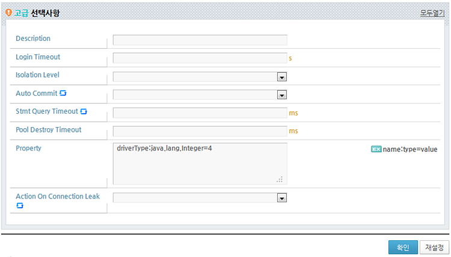Click the refresh icon next to Stmt Query Timeout

tap(84, 111)
